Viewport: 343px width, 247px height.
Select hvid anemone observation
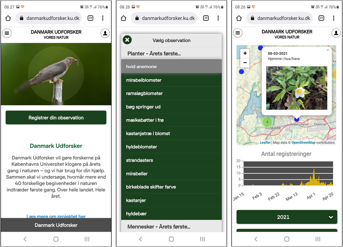coord(171,67)
